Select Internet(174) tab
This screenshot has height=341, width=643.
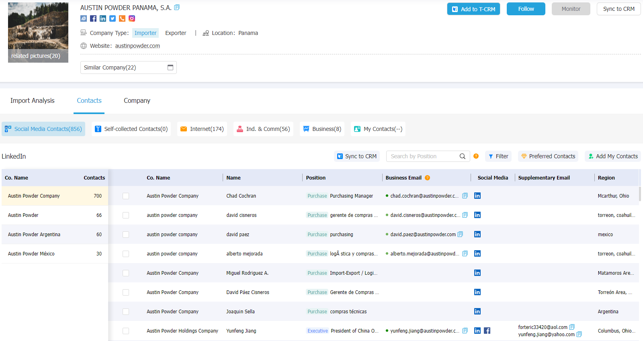coord(202,129)
